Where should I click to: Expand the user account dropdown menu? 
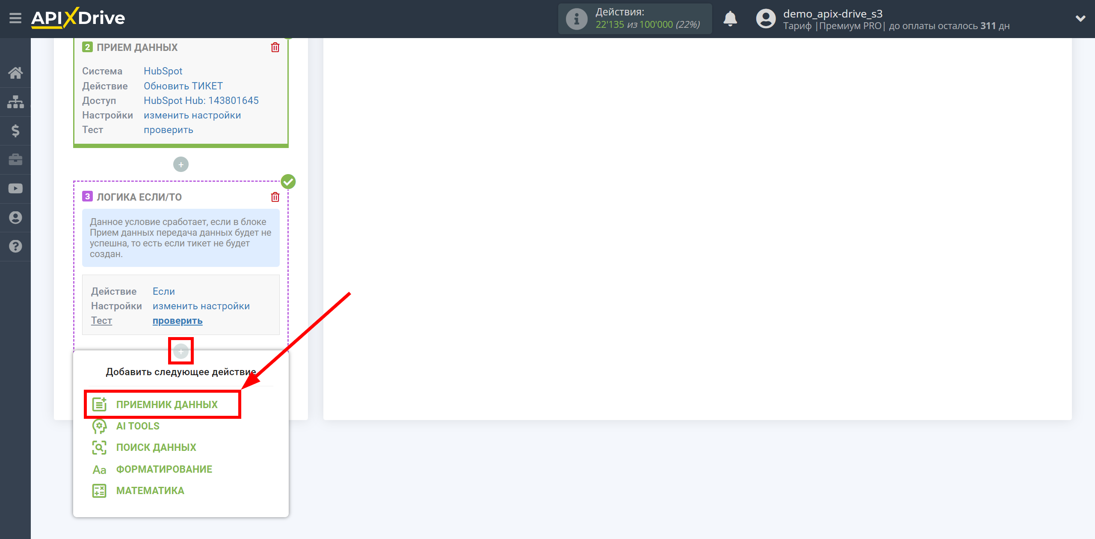point(1078,19)
